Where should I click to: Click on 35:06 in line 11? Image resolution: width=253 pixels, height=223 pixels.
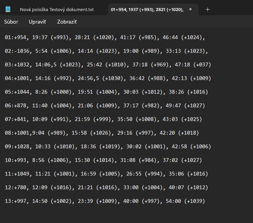176,174
